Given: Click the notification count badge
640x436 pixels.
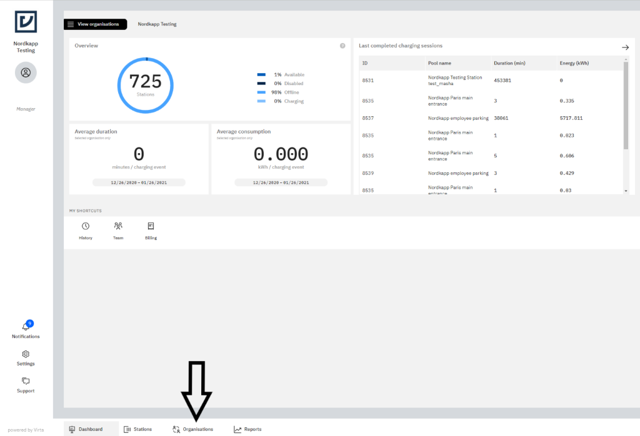Looking at the screenshot, I should [x=29, y=324].
